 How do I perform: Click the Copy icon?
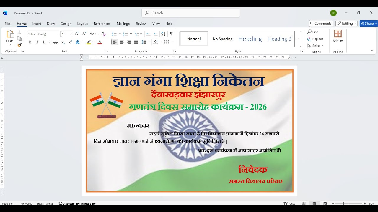pyautogui.click(x=19, y=39)
